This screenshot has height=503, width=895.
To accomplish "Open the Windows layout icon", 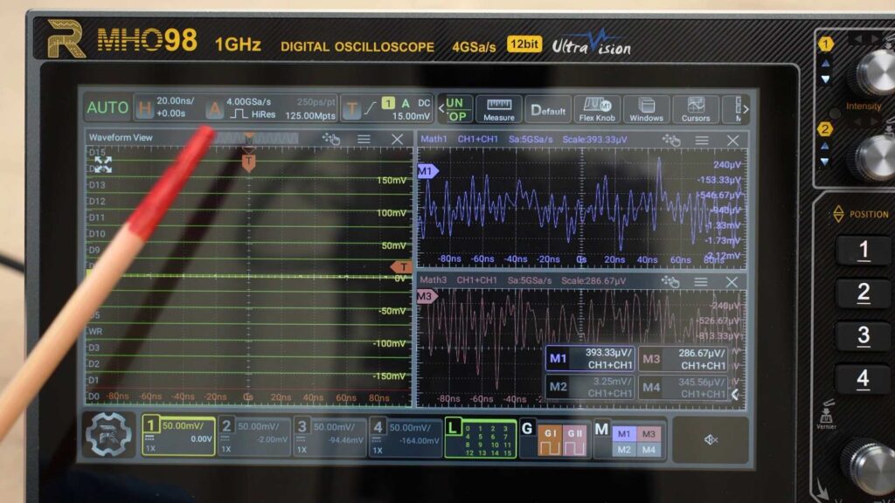I will click(x=646, y=109).
